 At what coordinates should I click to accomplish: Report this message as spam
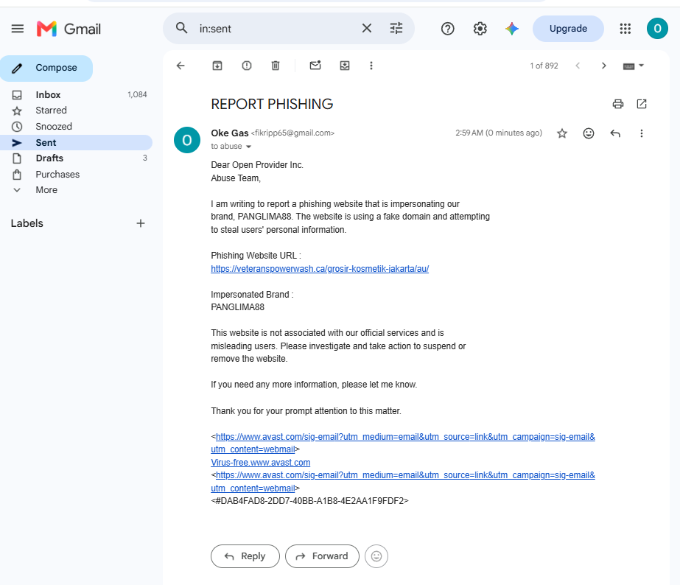coord(246,66)
